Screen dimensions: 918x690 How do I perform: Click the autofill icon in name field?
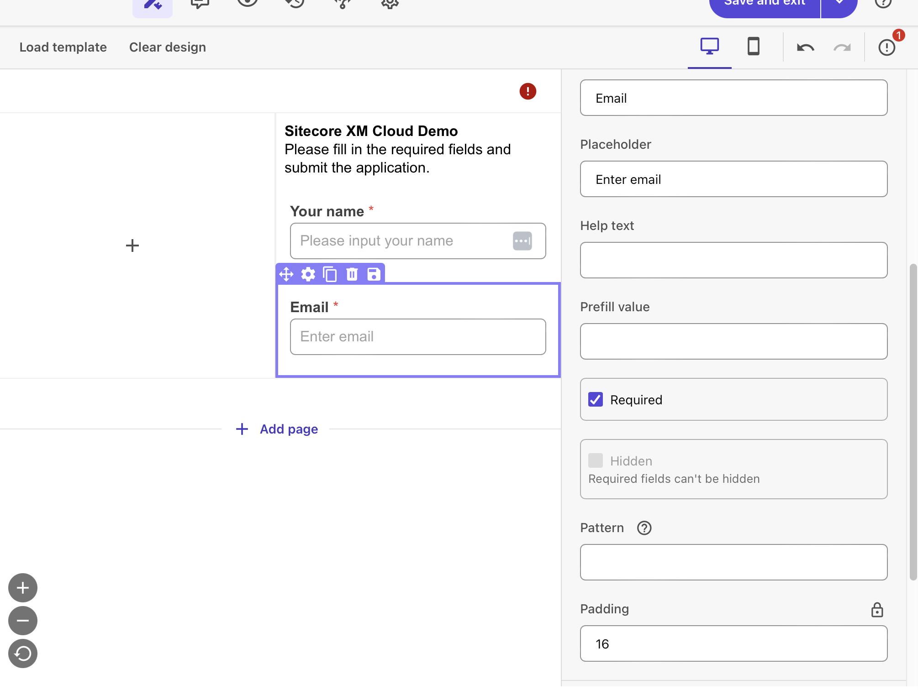(x=522, y=241)
